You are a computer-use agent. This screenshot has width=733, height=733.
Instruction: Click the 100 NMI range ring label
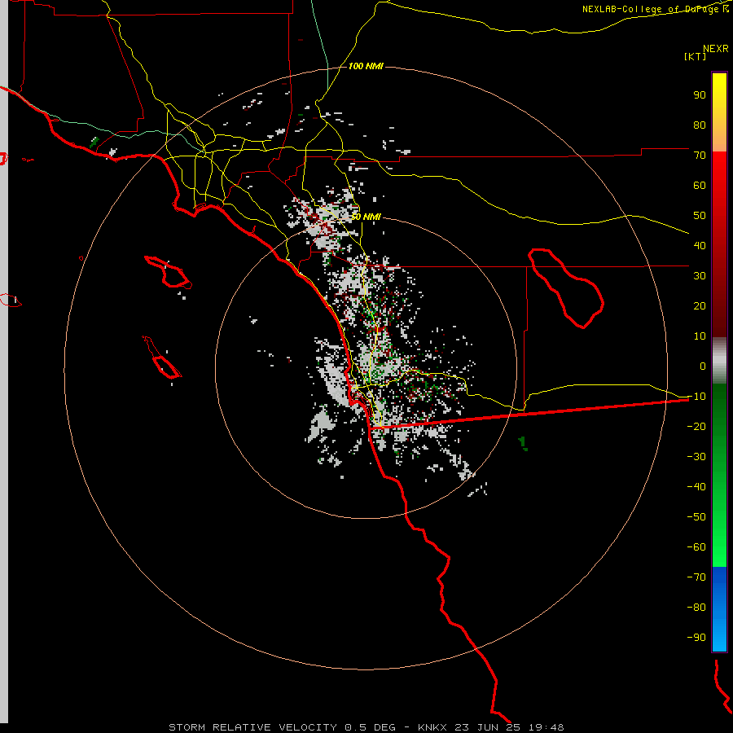pos(366,67)
